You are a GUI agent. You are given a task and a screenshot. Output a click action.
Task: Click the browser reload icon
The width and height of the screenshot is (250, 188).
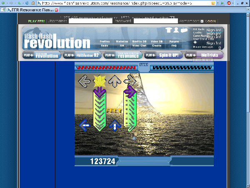pos(19,3)
